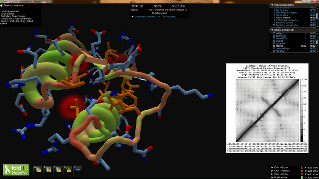Collapse the Soloist Competition panel
Screen dimensions: 319x179
pyautogui.click(x=272, y=30)
